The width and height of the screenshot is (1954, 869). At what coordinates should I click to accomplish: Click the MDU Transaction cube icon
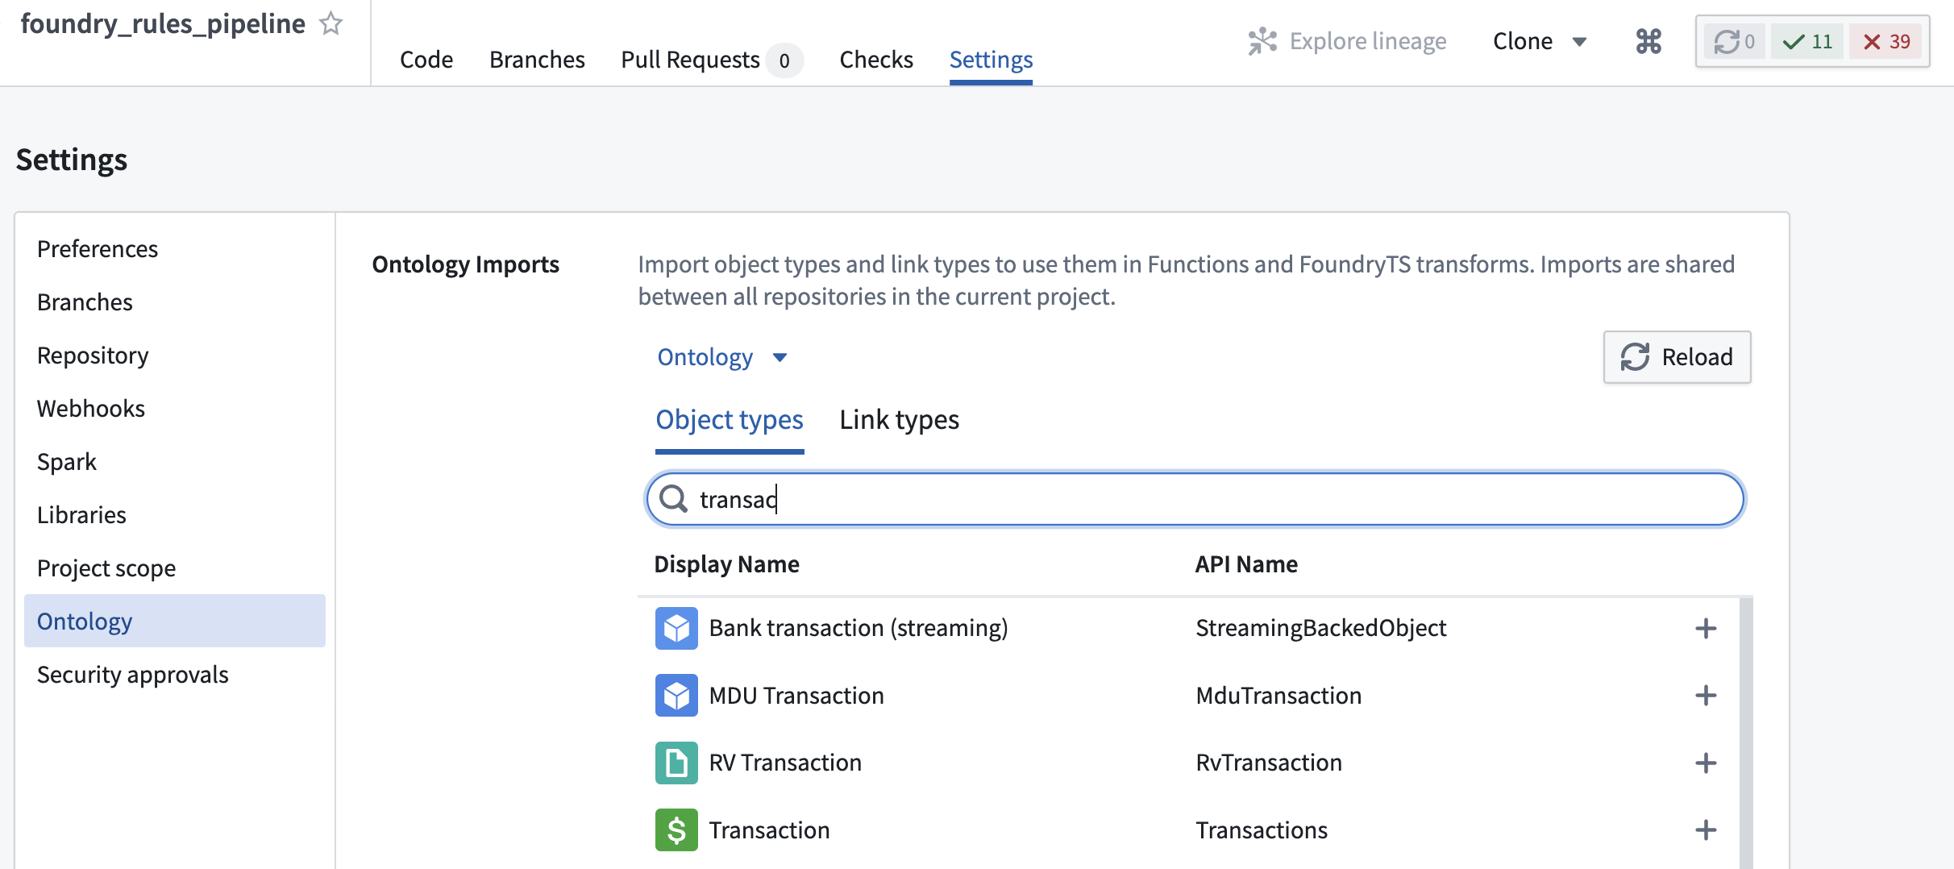[x=676, y=695]
